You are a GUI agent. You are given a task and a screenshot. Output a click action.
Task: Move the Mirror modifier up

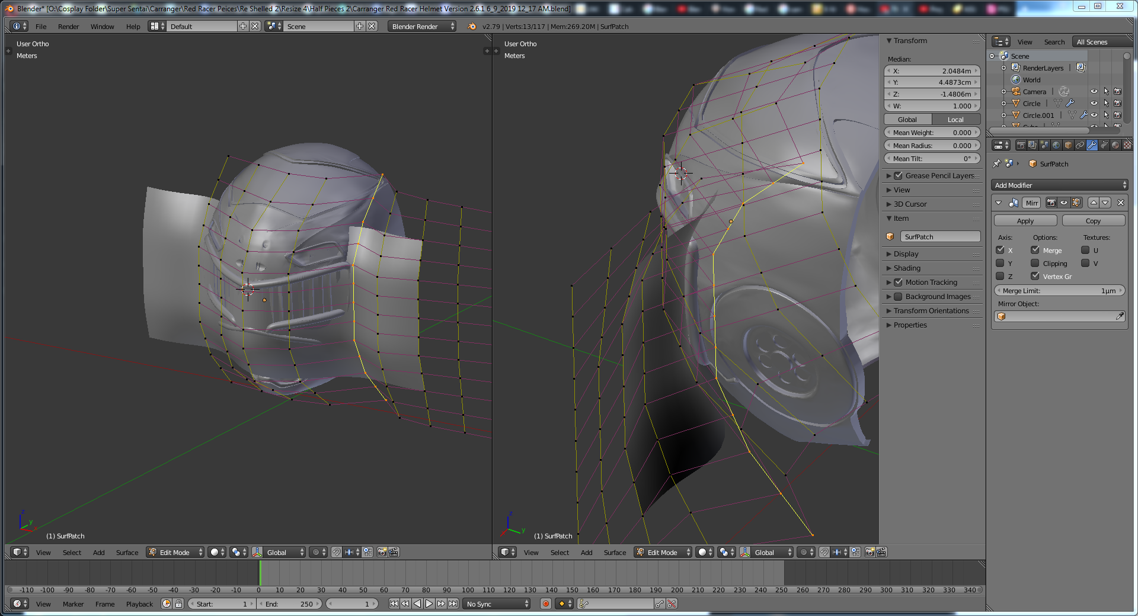point(1094,203)
